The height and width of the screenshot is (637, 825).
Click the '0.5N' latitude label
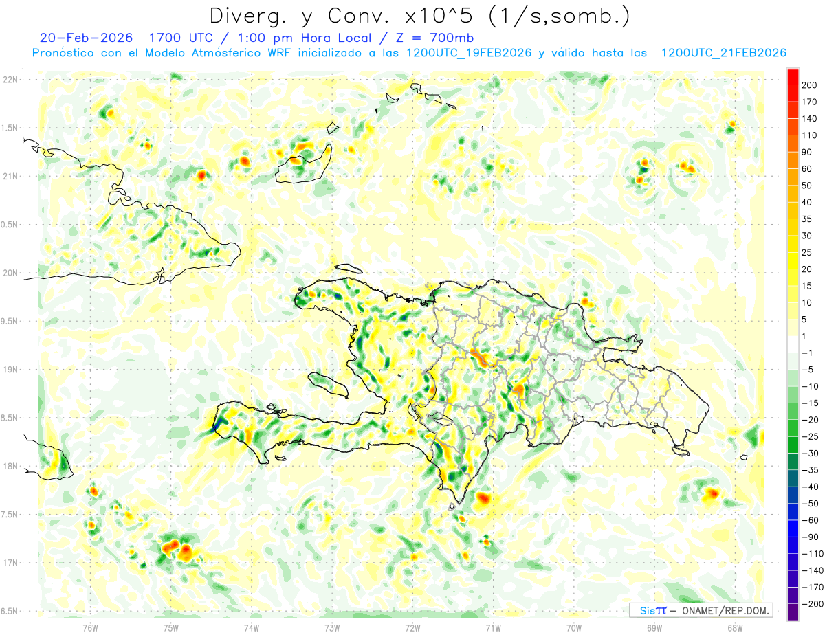point(10,225)
